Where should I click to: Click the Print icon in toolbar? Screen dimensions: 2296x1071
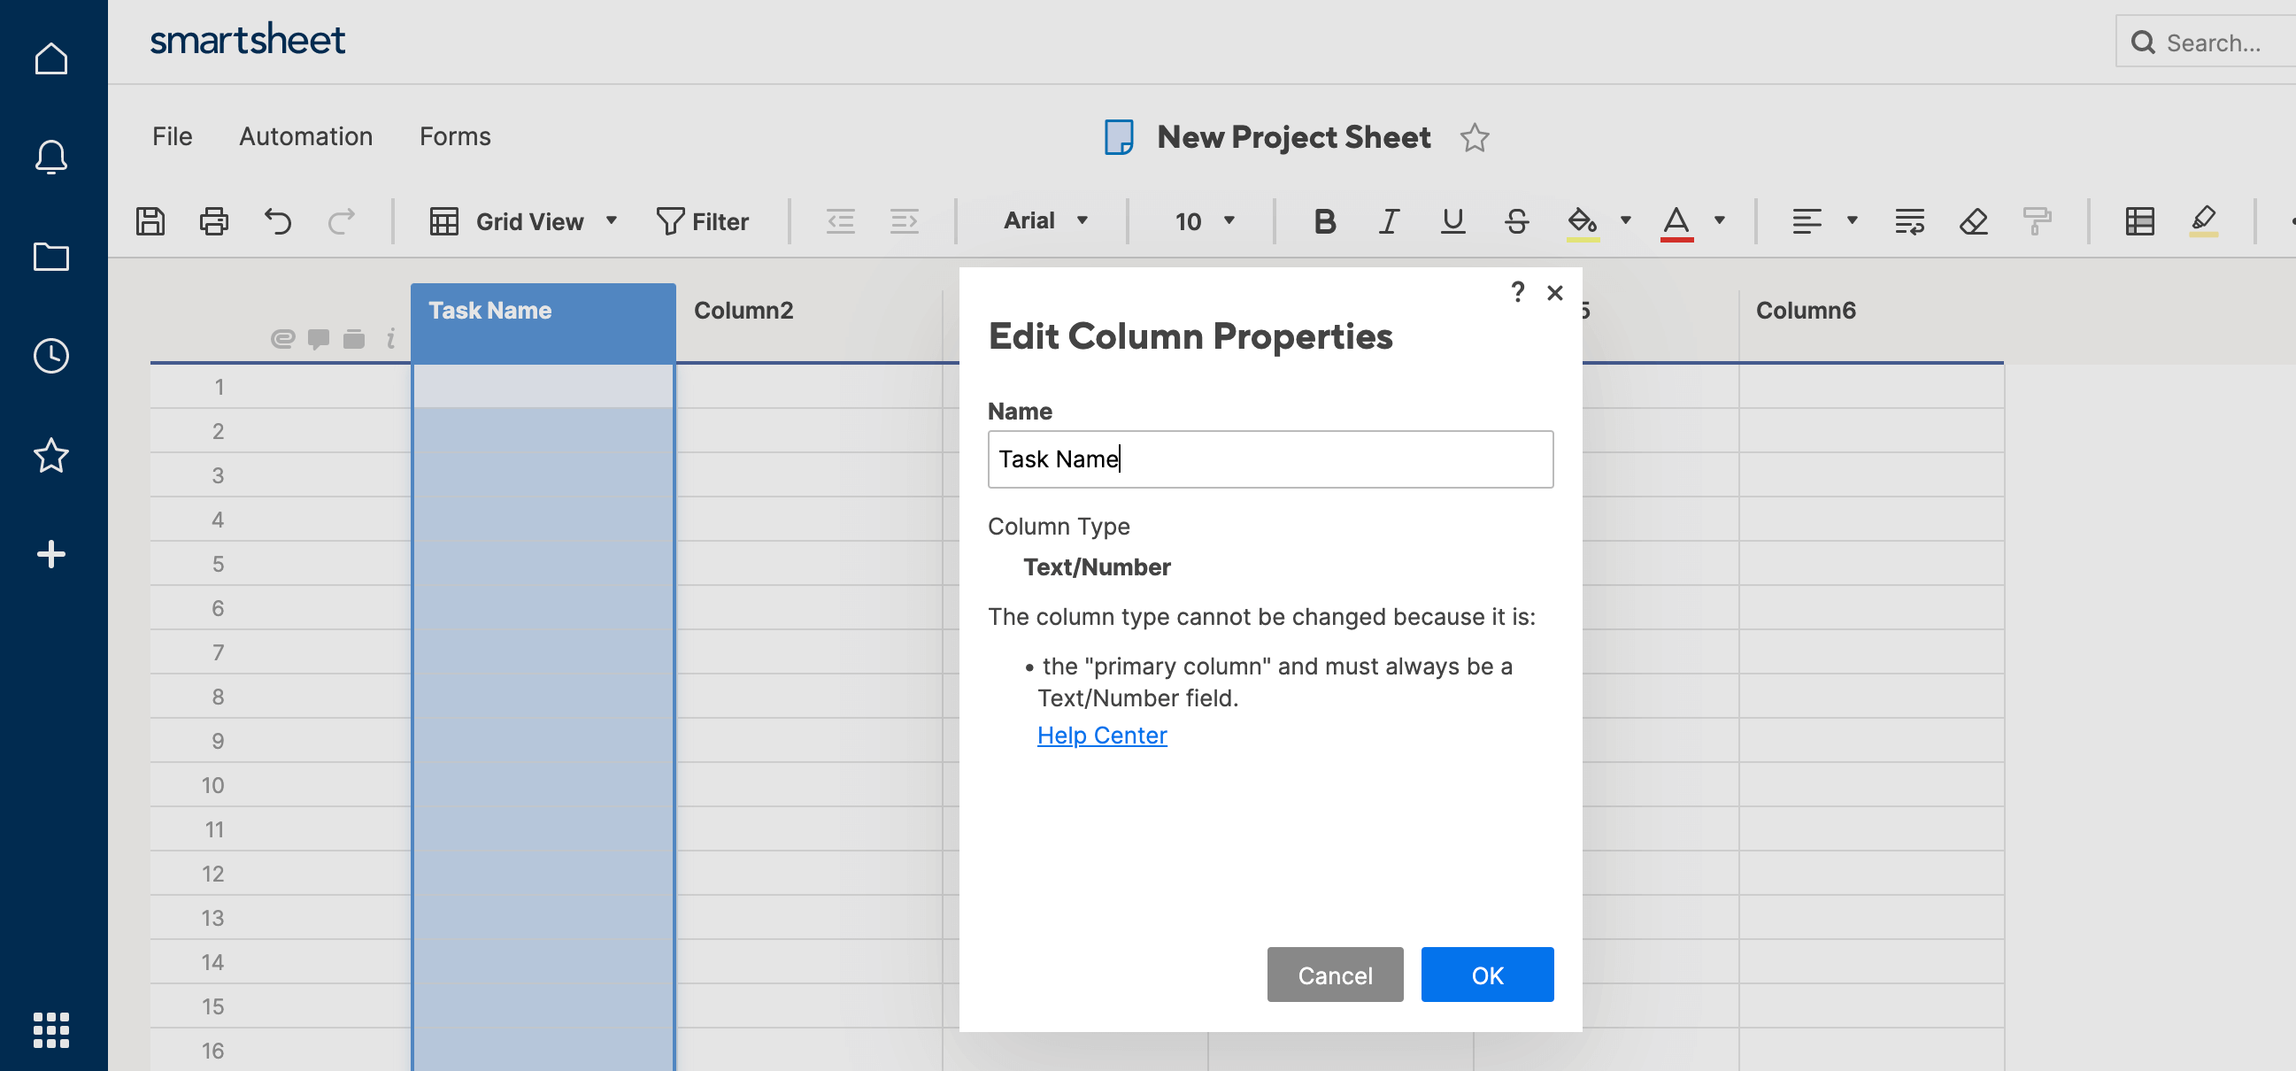click(x=214, y=221)
